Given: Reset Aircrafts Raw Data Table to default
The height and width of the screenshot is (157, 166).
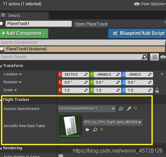Looking at the screenshot, I should [102, 130].
